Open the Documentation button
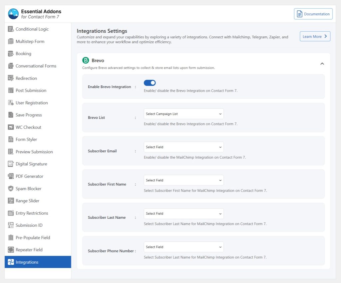 pyautogui.click(x=313, y=14)
